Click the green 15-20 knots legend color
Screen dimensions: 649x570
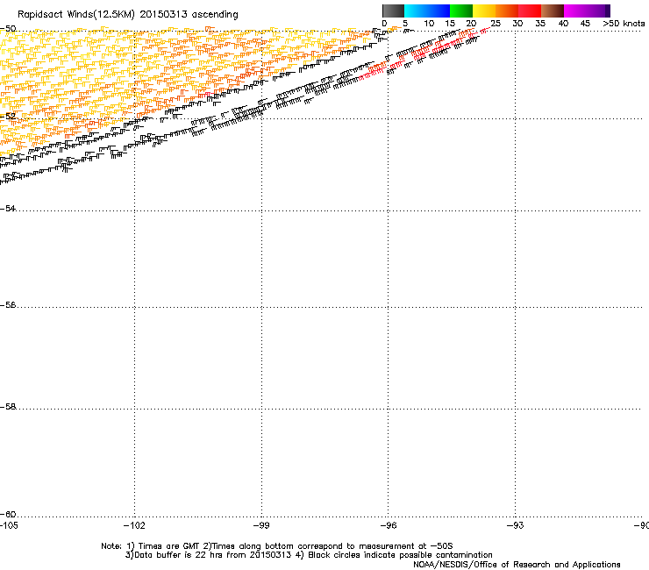(461, 11)
